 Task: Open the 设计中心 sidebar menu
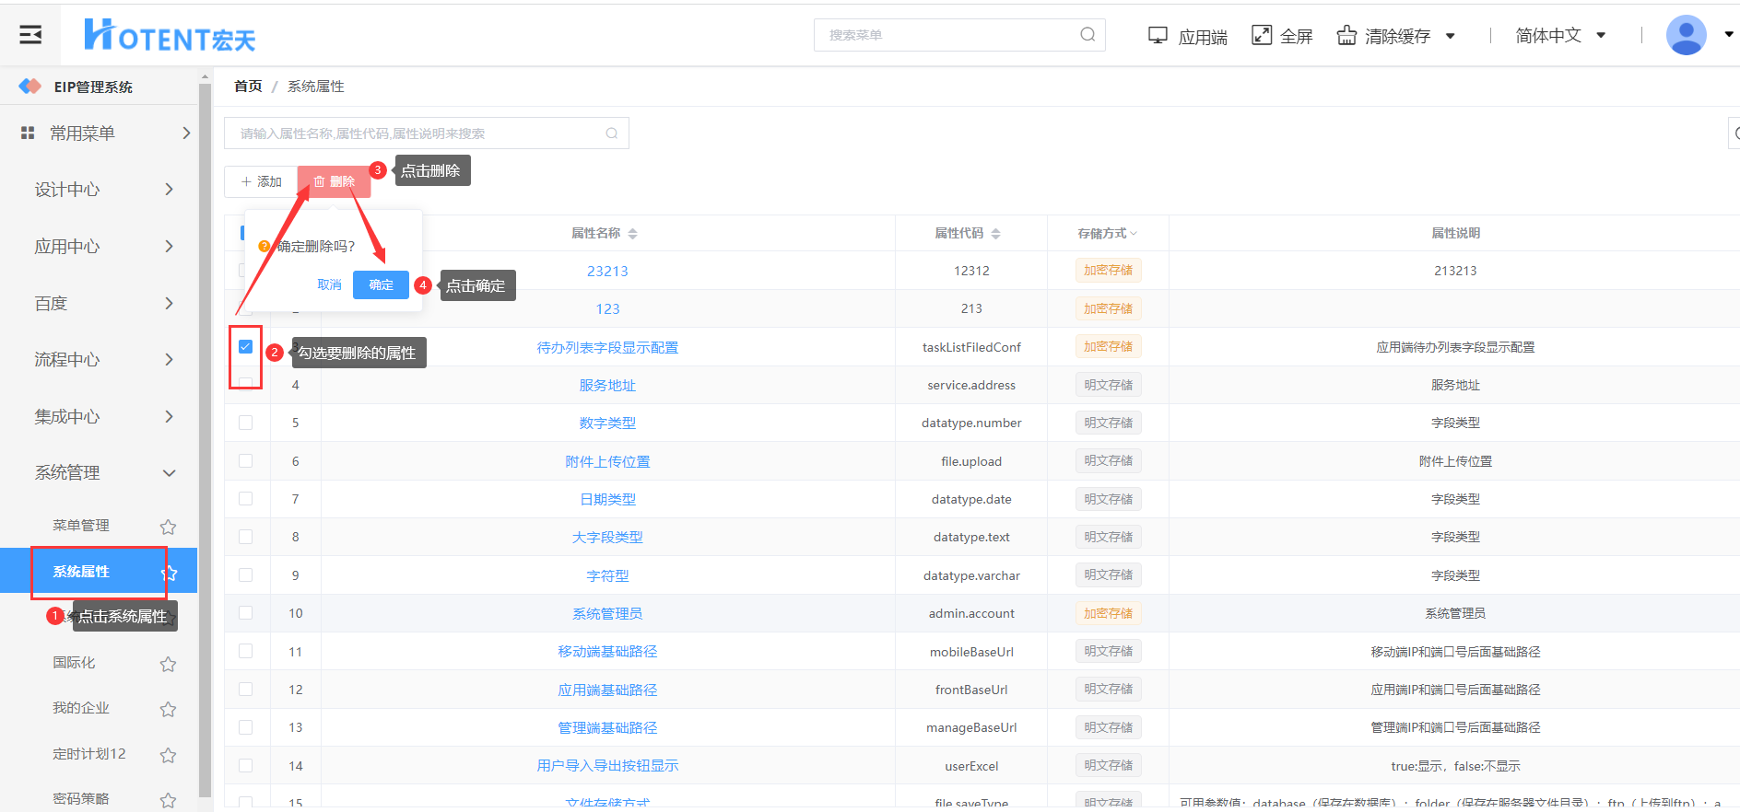pyautogui.click(x=101, y=190)
